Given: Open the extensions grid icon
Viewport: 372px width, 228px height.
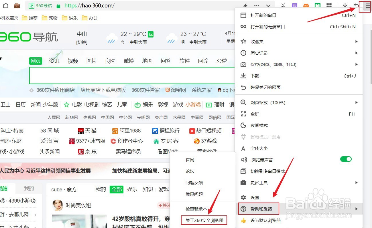Looking at the screenshot, I should (x=329, y=6).
